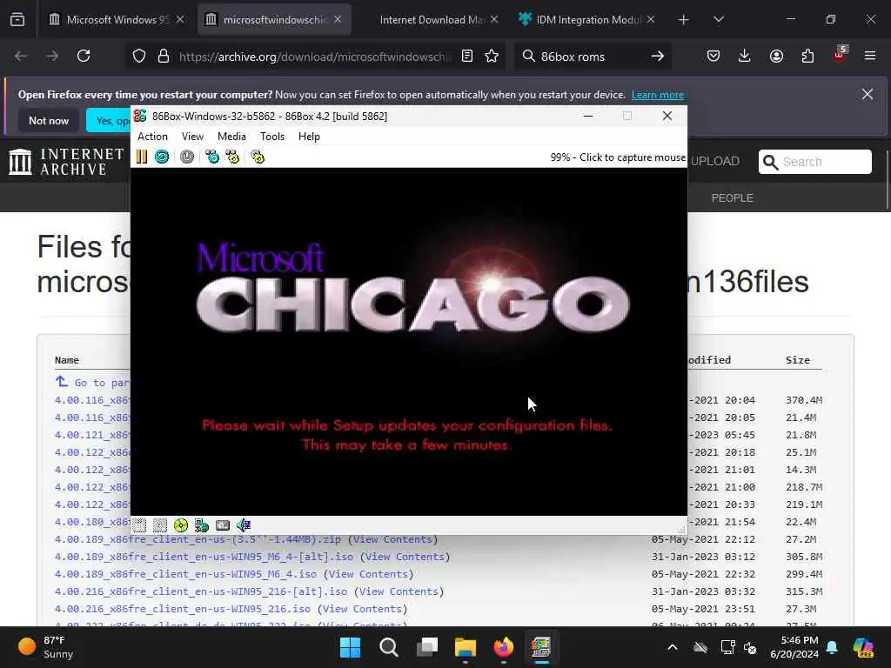Switch to Internet Download Manager tab
The height and width of the screenshot is (668, 891).
[x=432, y=19]
